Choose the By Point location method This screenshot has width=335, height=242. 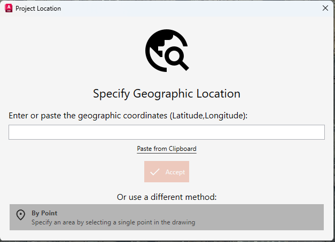[167, 217]
